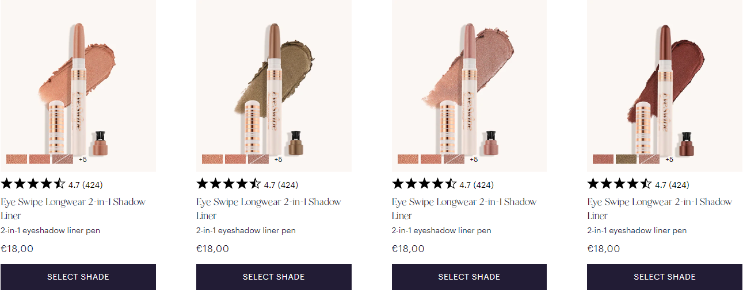Open the peach-shade eyeshadow pen product image

tap(78, 80)
